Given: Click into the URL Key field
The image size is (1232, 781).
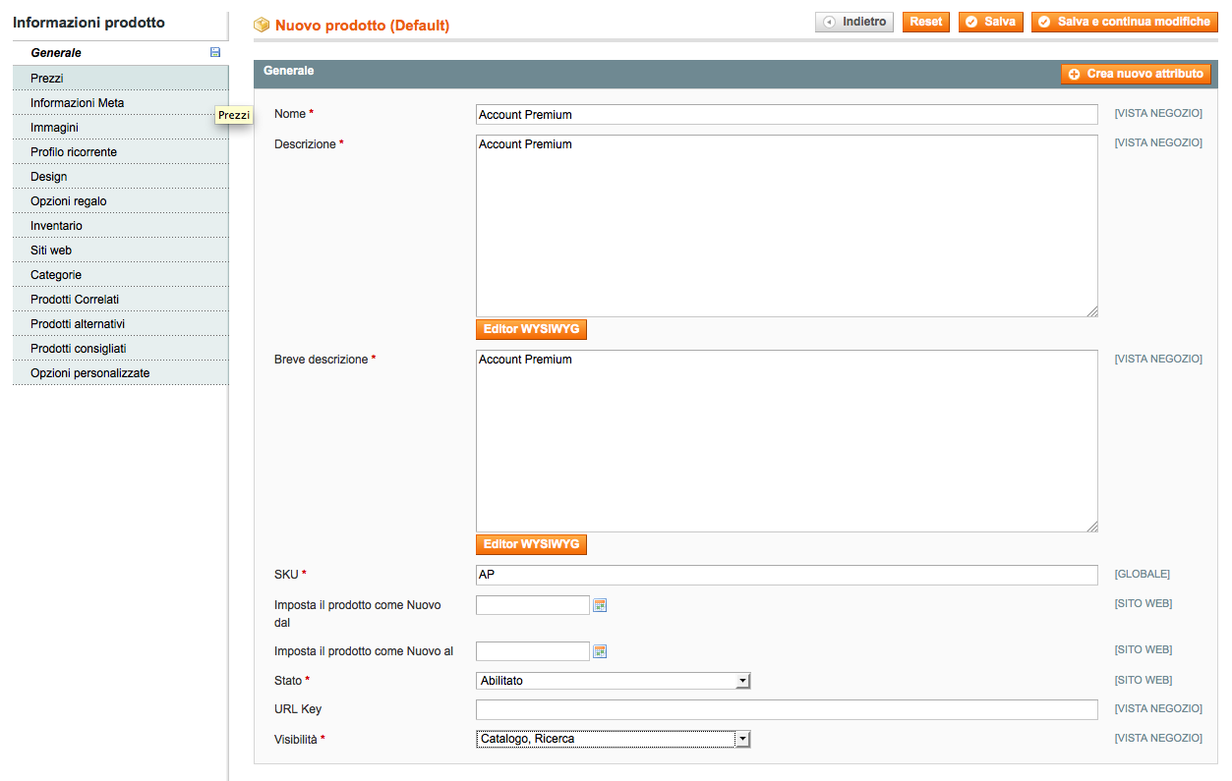Looking at the screenshot, I should point(786,709).
